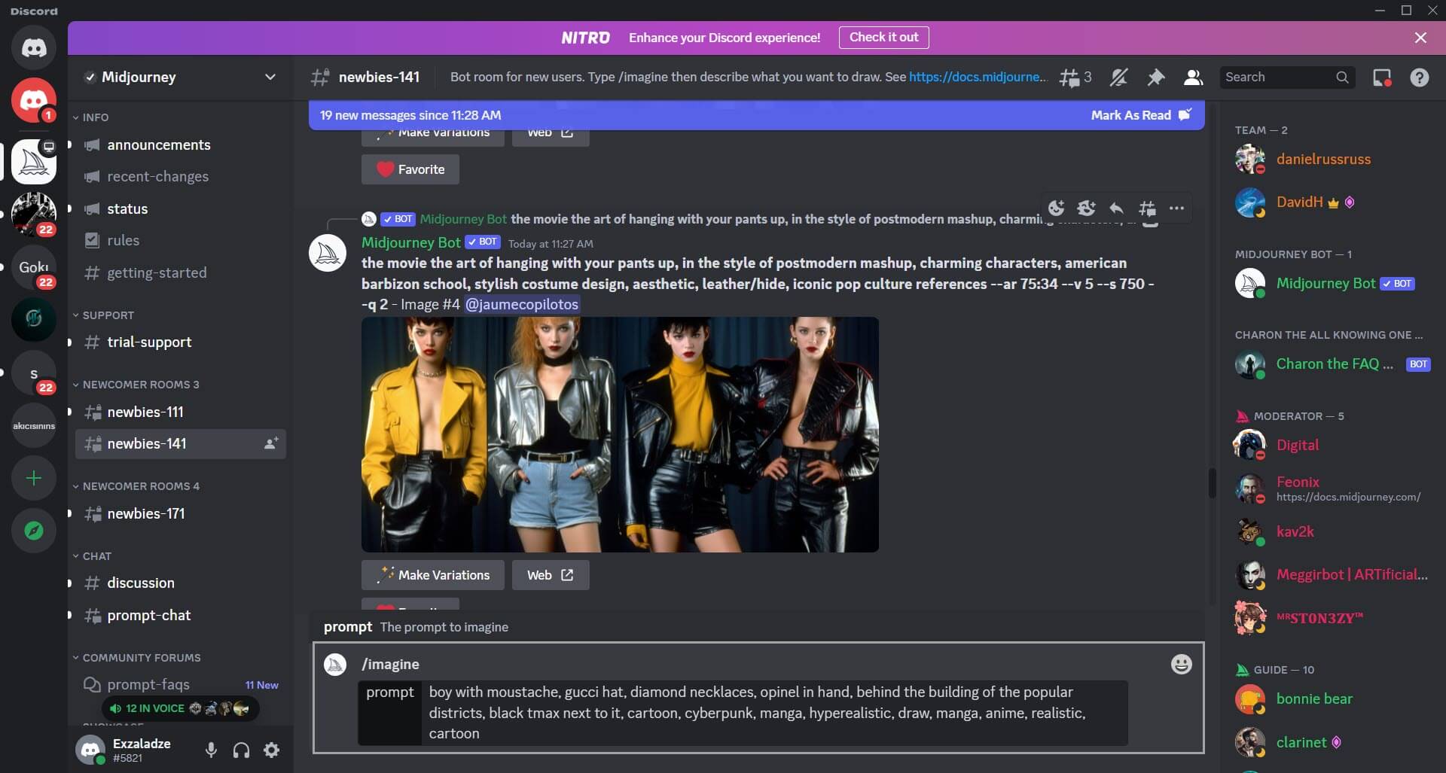
Task: Open the generated four-women image
Action: (620, 434)
